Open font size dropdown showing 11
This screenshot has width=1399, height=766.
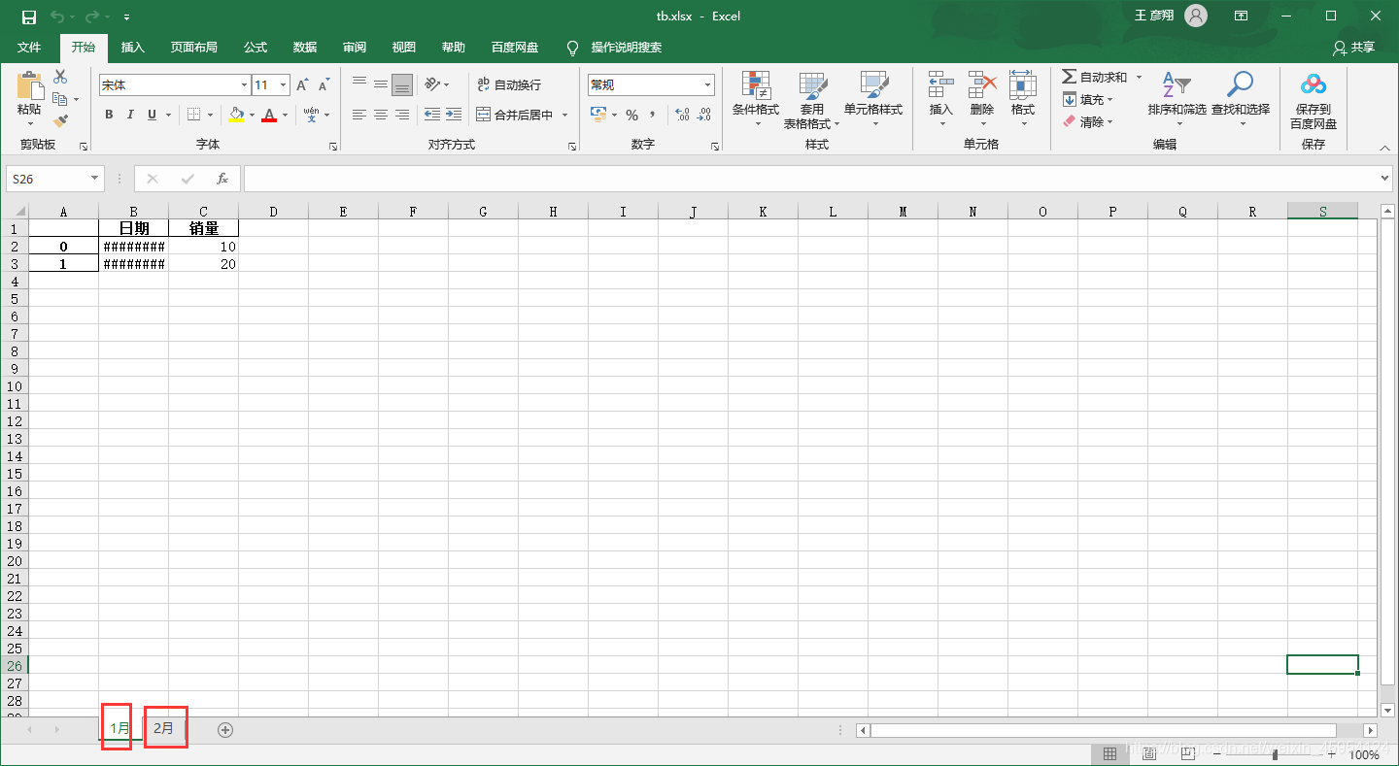[283, 85]
